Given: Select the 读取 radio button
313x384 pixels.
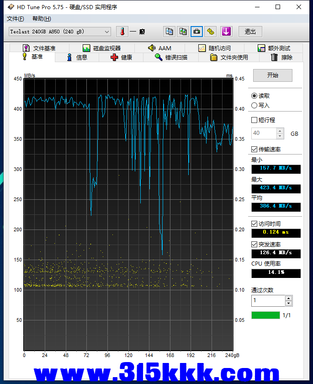Looking at the screenshot, I should pyautogui.click(x=260, y=96).
